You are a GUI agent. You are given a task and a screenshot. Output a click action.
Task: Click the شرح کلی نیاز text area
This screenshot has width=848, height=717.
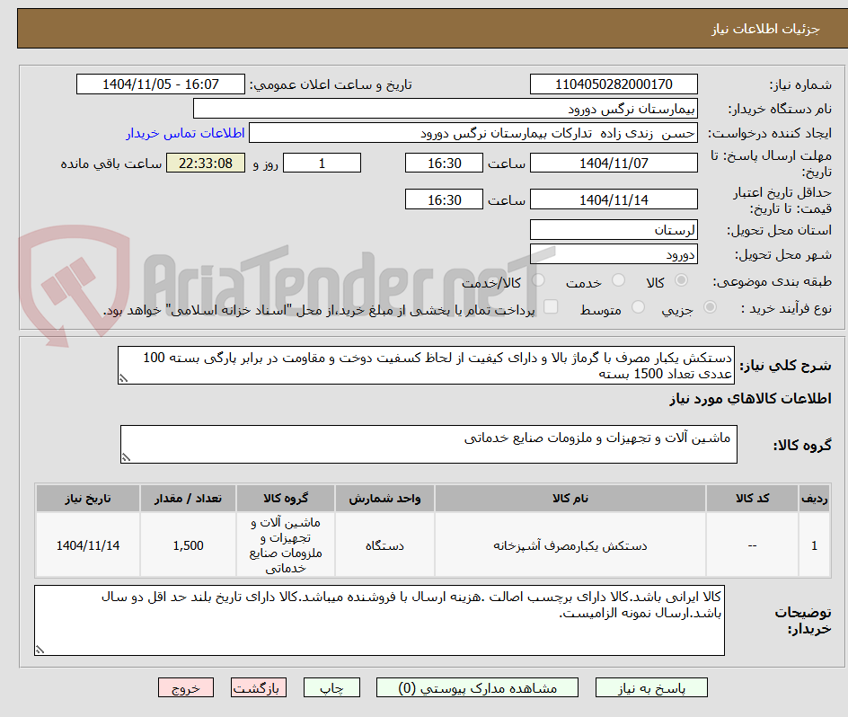tap(426, 366)
